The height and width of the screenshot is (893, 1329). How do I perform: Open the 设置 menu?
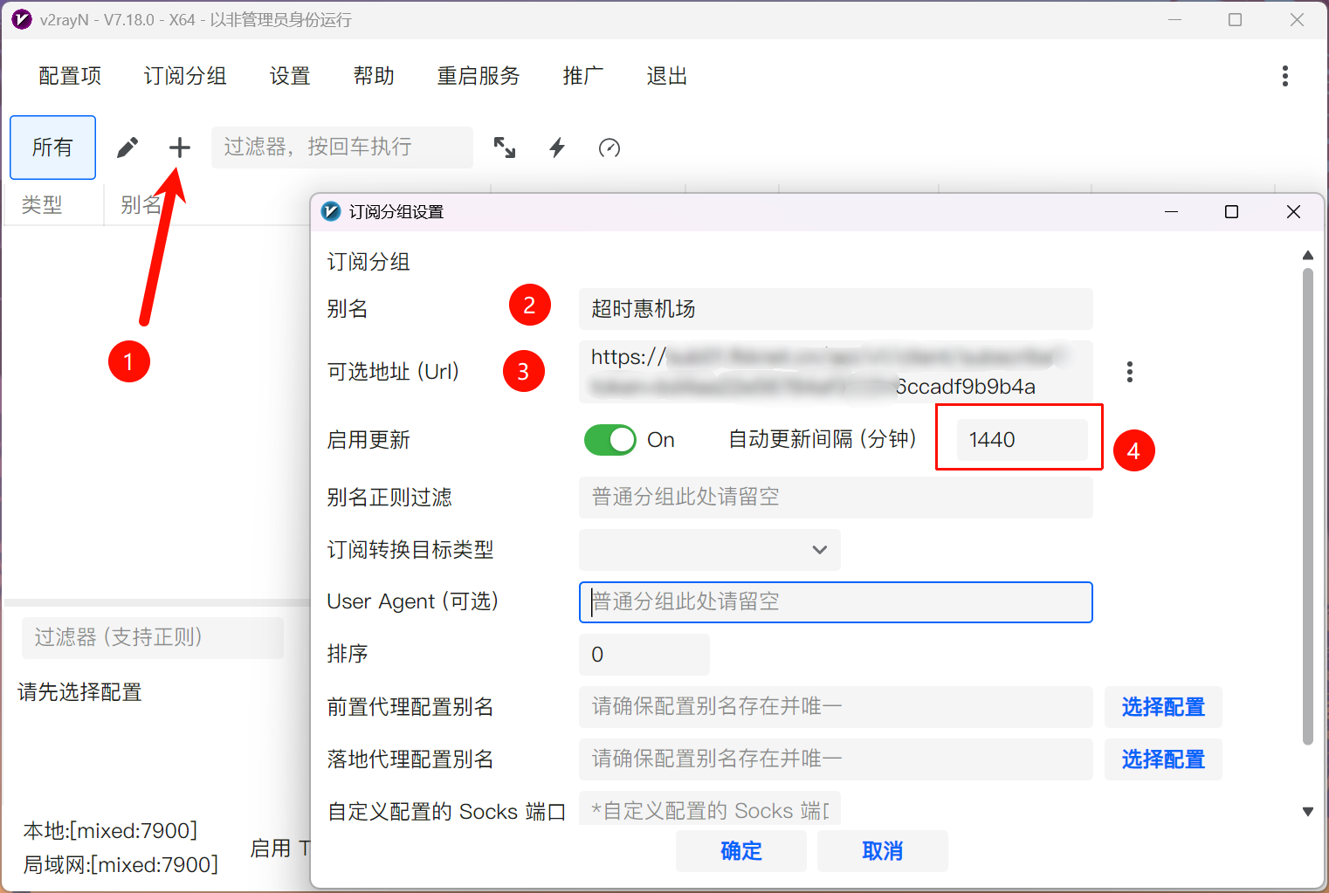tap(290, 76)
